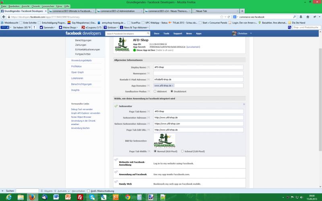Screen dimensions: 322x201
Task: Open Microsoft Word from the taskbar
Action: [x=56, y=197]
